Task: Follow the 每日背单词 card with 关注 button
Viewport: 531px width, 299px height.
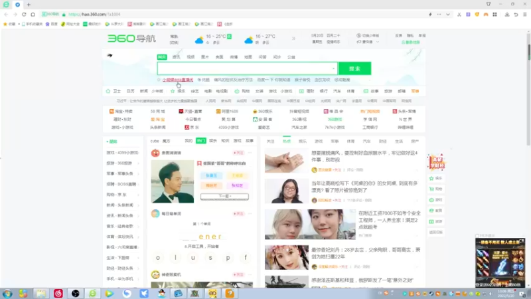Action: pyautogui.click(x=238, y=213)
